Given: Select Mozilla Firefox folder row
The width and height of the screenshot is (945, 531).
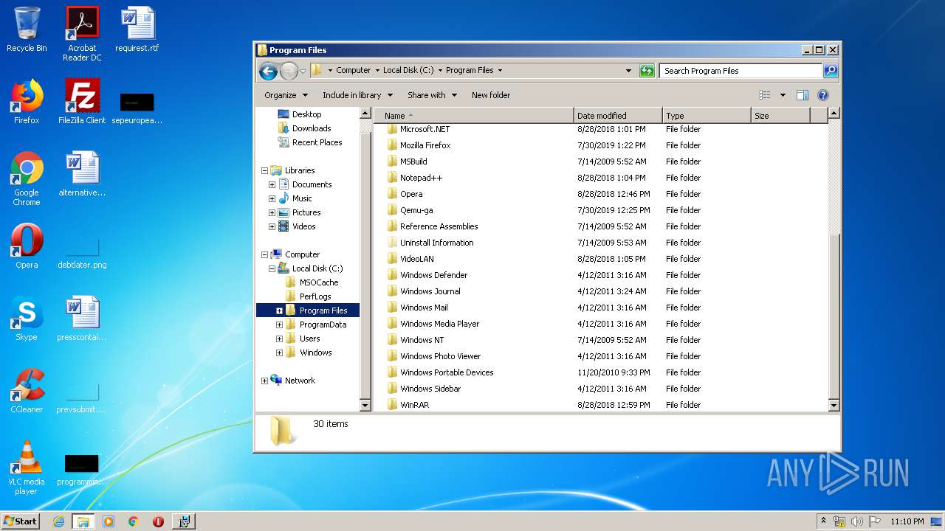Looking at the screenshot, I should [x=602, y=145].
